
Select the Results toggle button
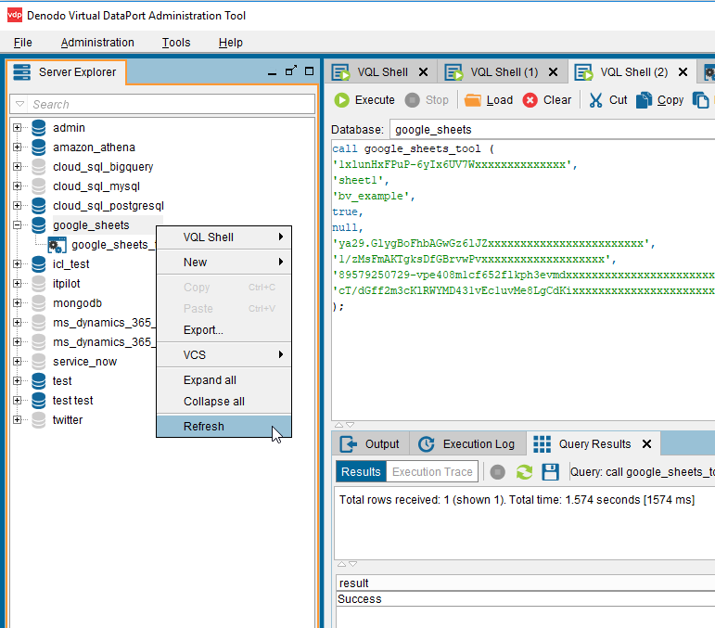[361, 471]
